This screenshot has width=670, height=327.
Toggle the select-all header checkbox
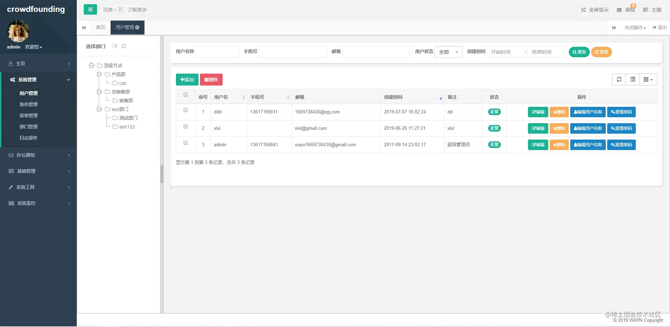pyautogui.click(x=186, y=95)
